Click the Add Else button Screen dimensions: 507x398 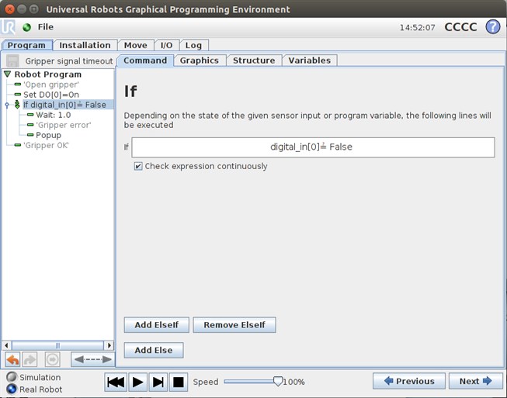pyautogui.click(x=154, y=350)
